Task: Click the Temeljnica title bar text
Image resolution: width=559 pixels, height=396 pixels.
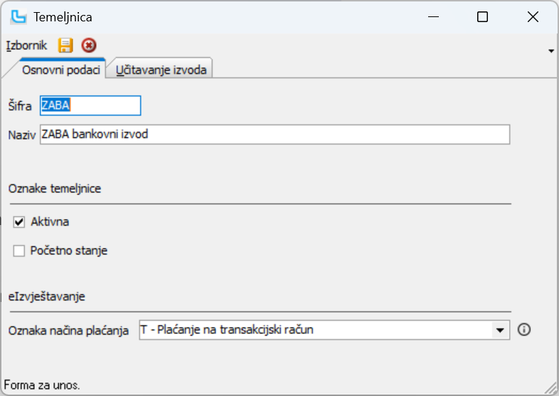Action: [x=63, y=16]
